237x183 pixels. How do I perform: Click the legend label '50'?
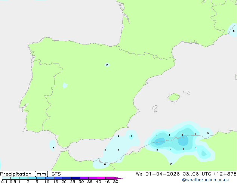116,182
